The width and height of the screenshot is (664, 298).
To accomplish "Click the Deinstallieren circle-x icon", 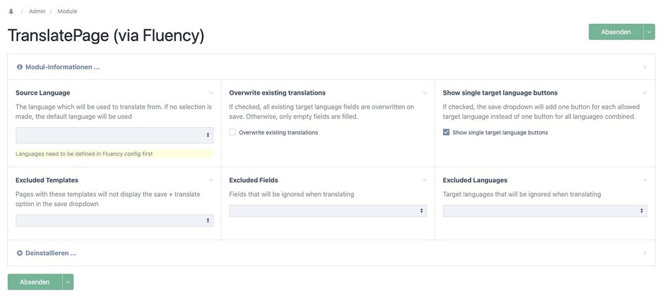I will coord(19,253).
